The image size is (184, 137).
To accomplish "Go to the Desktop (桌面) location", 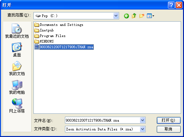I will [x=17, y=50].
